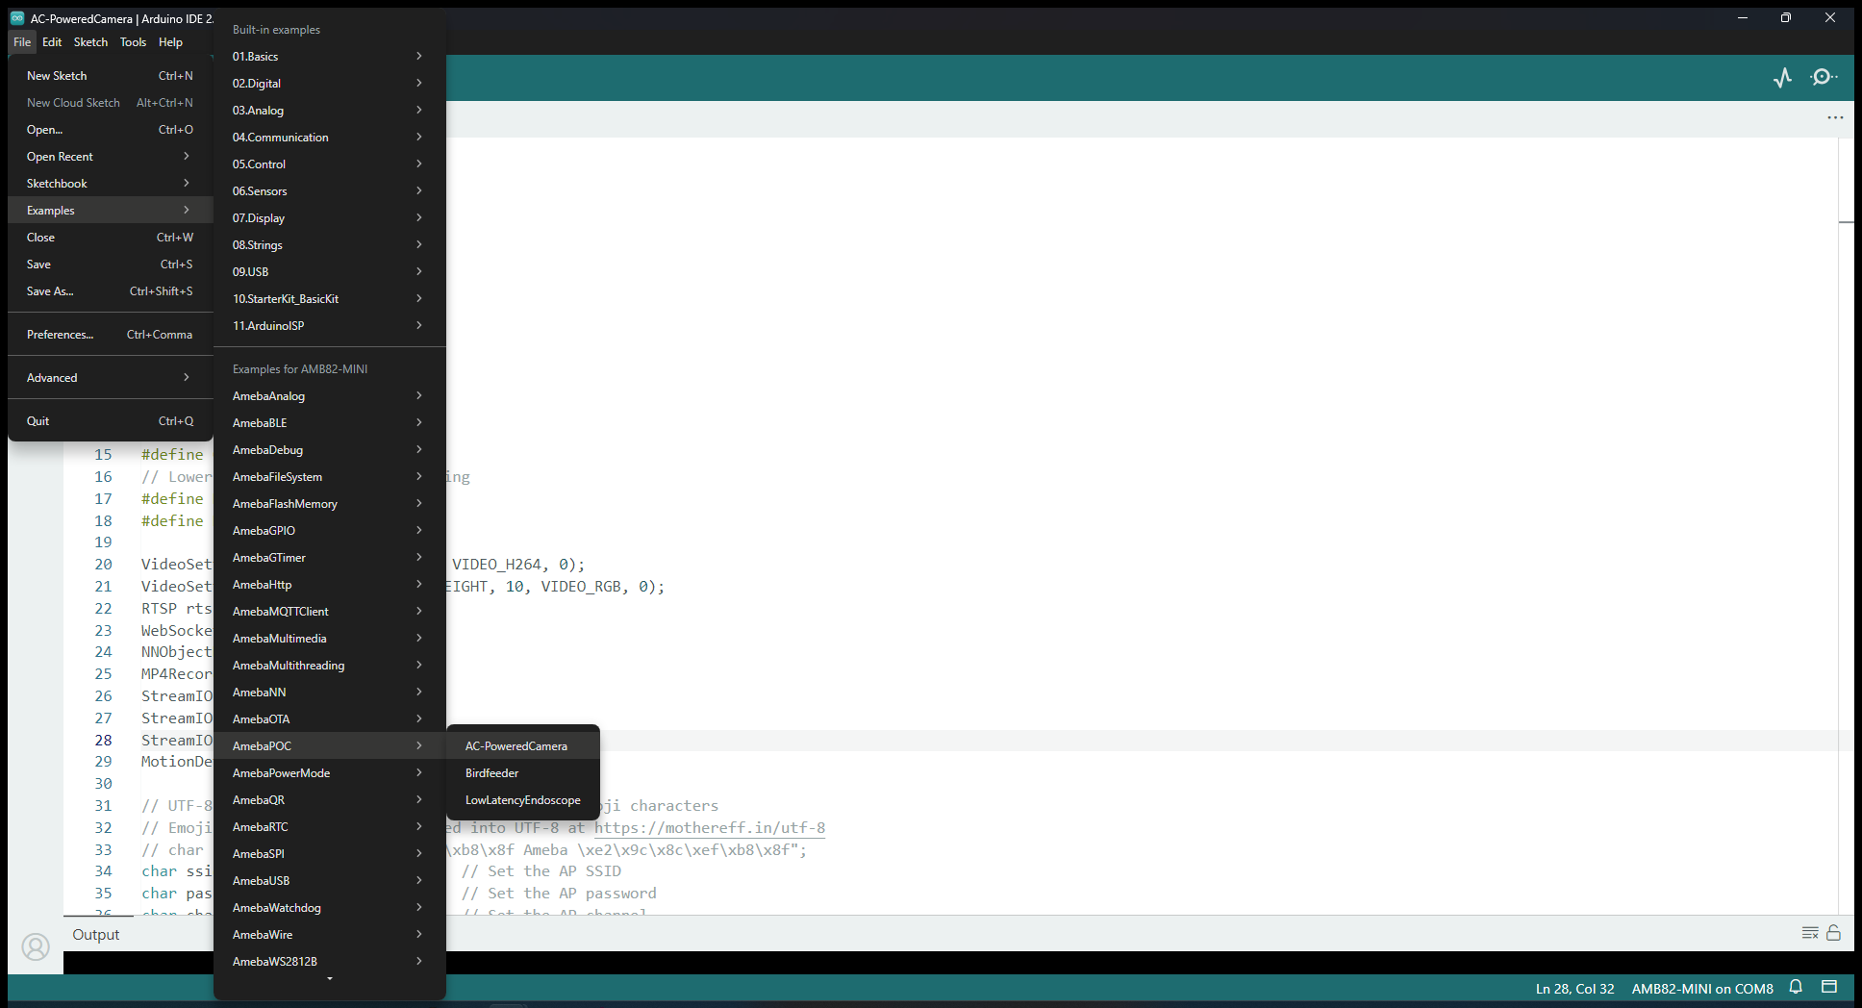
Task: Toggle the output scroll lock icon
Action: point(1834,933)
